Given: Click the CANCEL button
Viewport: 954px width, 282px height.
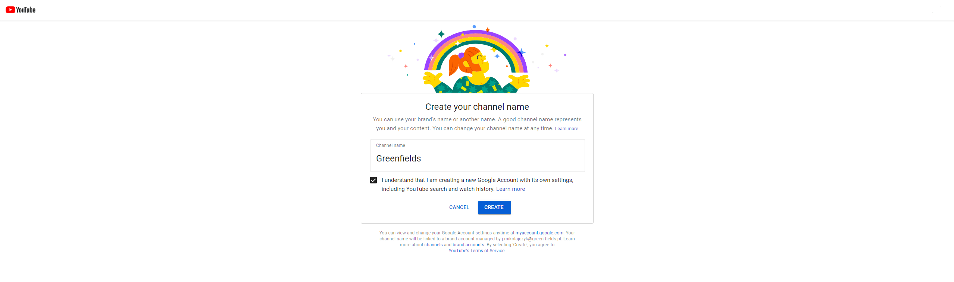Looking at the screenshot, I should click(459, 208).
